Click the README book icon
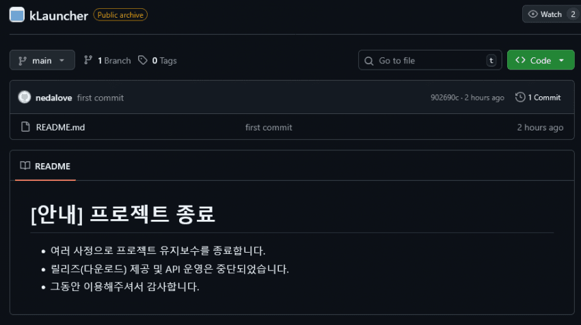 click(x=25, y=166)
